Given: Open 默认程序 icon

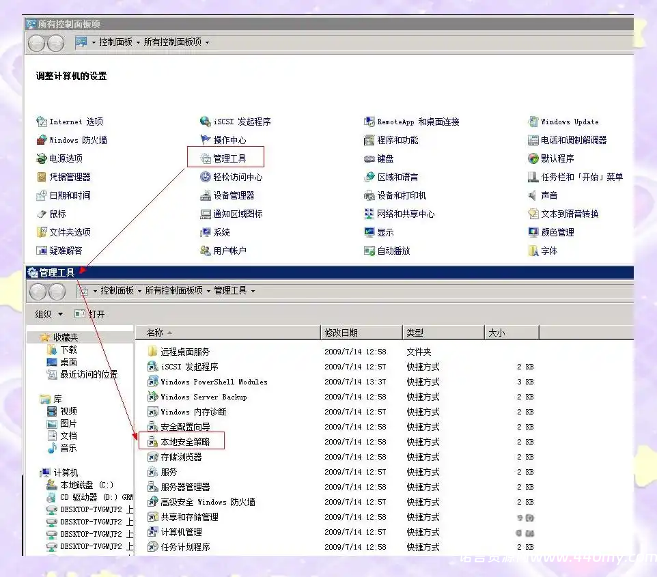Looking at the screenshot, I should [x=533, y=159].
